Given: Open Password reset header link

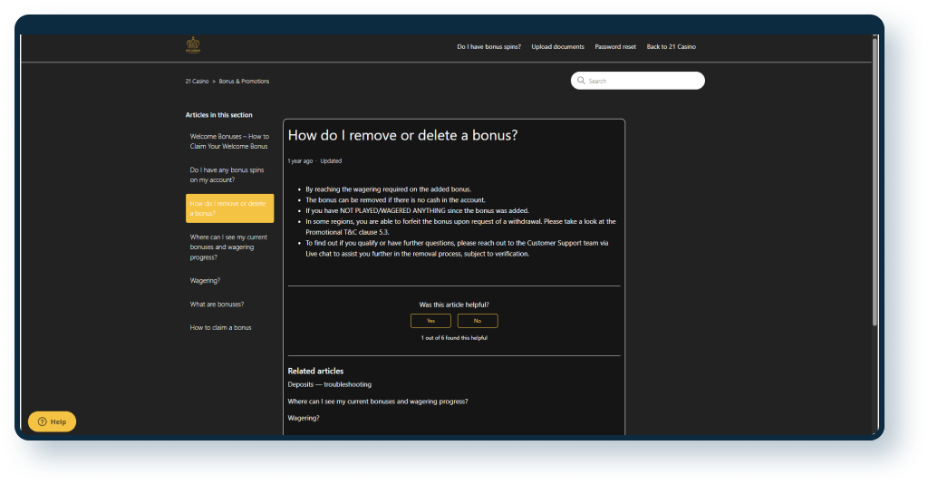Looking at the screenshot, I should (x=615, y=47).
